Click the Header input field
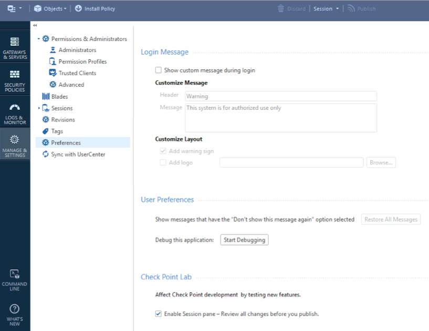Image resolution: width=429 pixels, height=331 pixels. 281,96
